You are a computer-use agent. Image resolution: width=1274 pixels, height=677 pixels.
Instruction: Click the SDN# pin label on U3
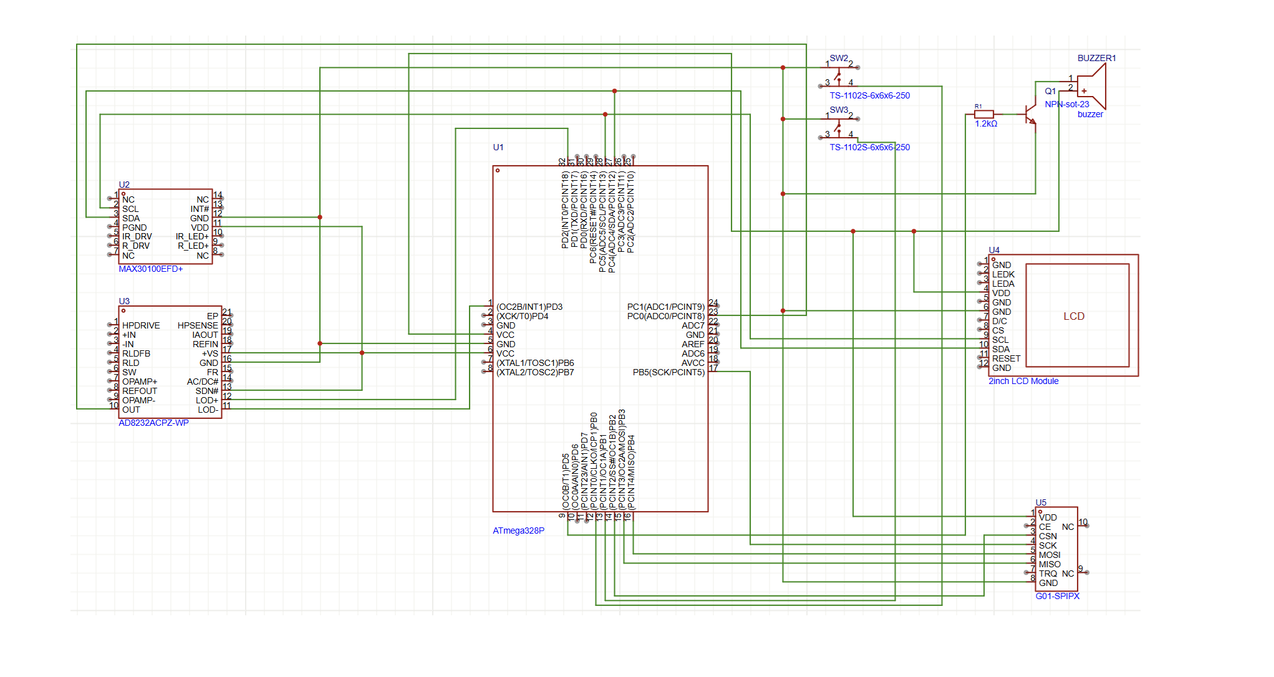coord(206,391)
